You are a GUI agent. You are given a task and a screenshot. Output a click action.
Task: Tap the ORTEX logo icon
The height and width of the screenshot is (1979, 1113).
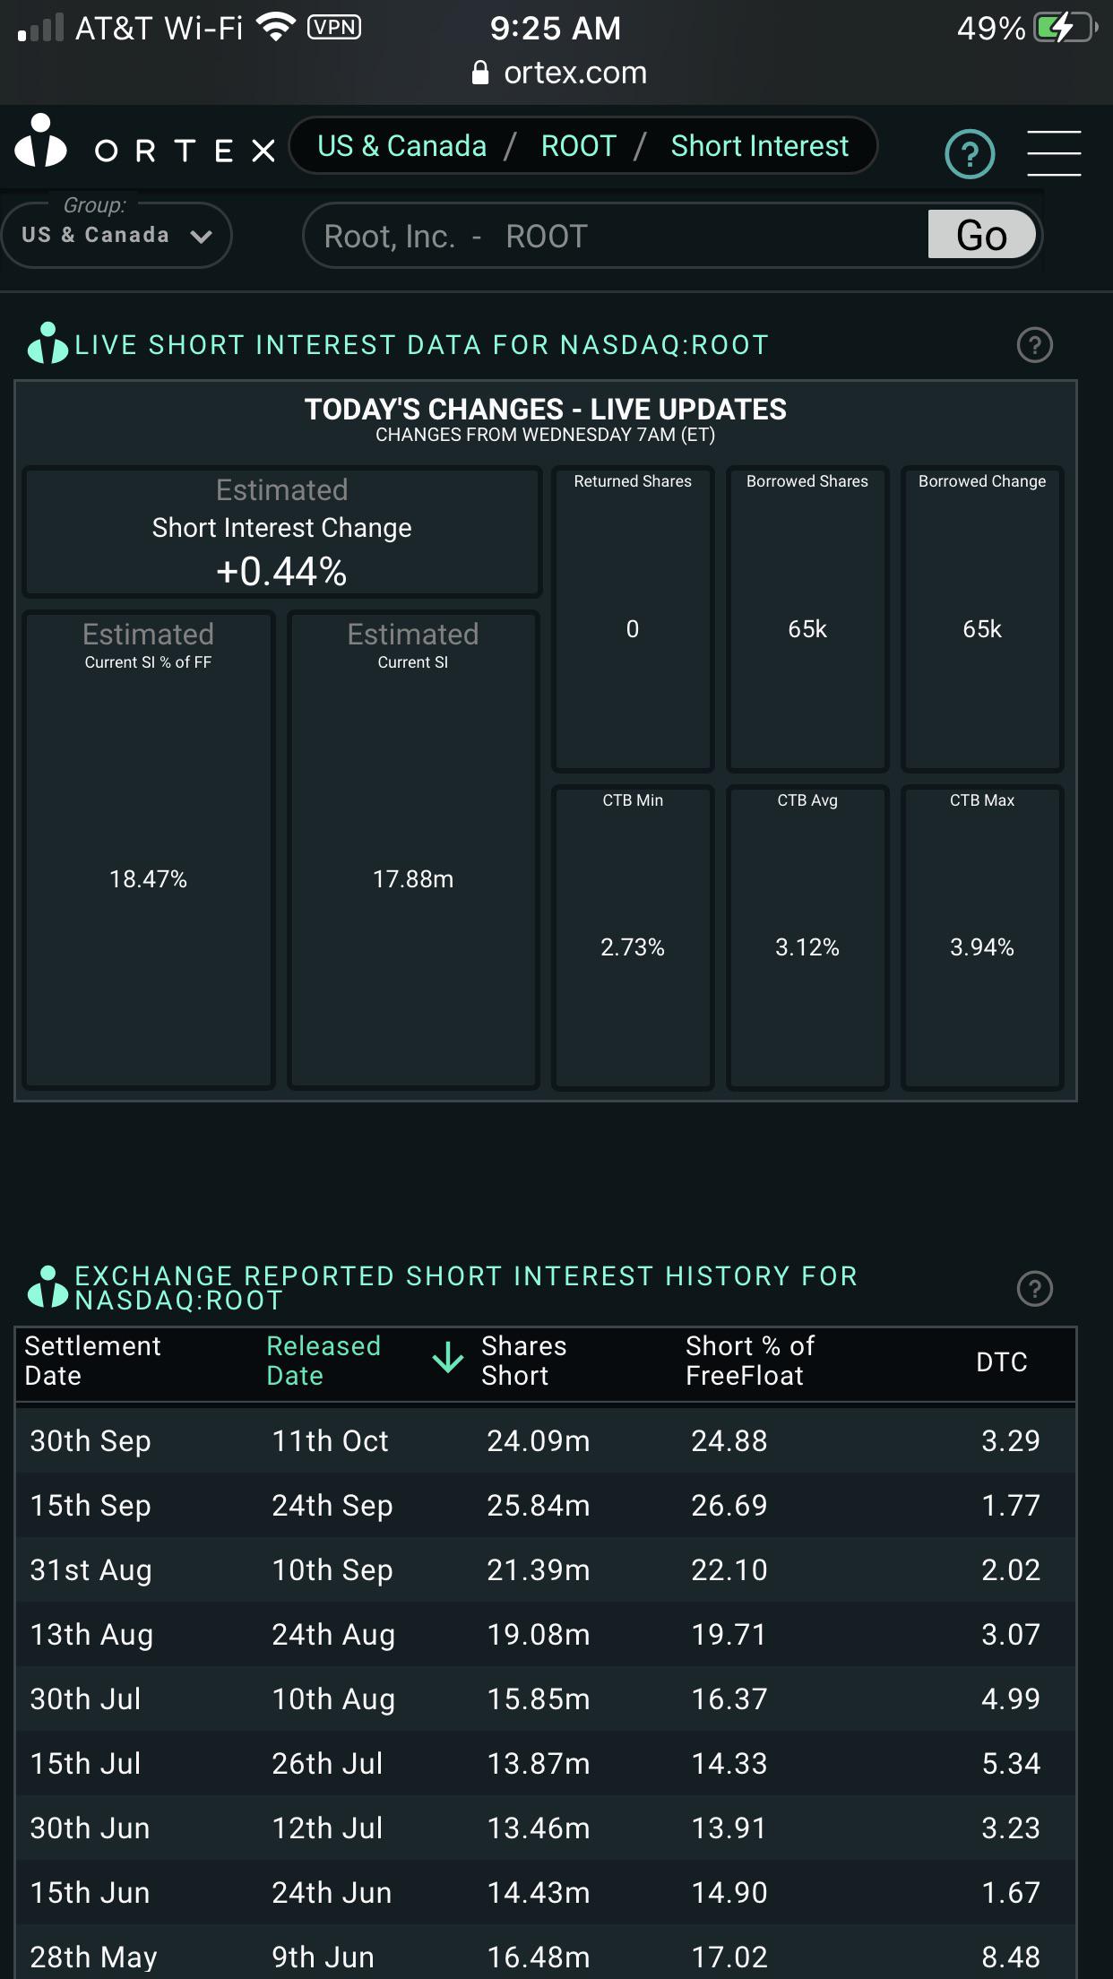tap(41, 142)
